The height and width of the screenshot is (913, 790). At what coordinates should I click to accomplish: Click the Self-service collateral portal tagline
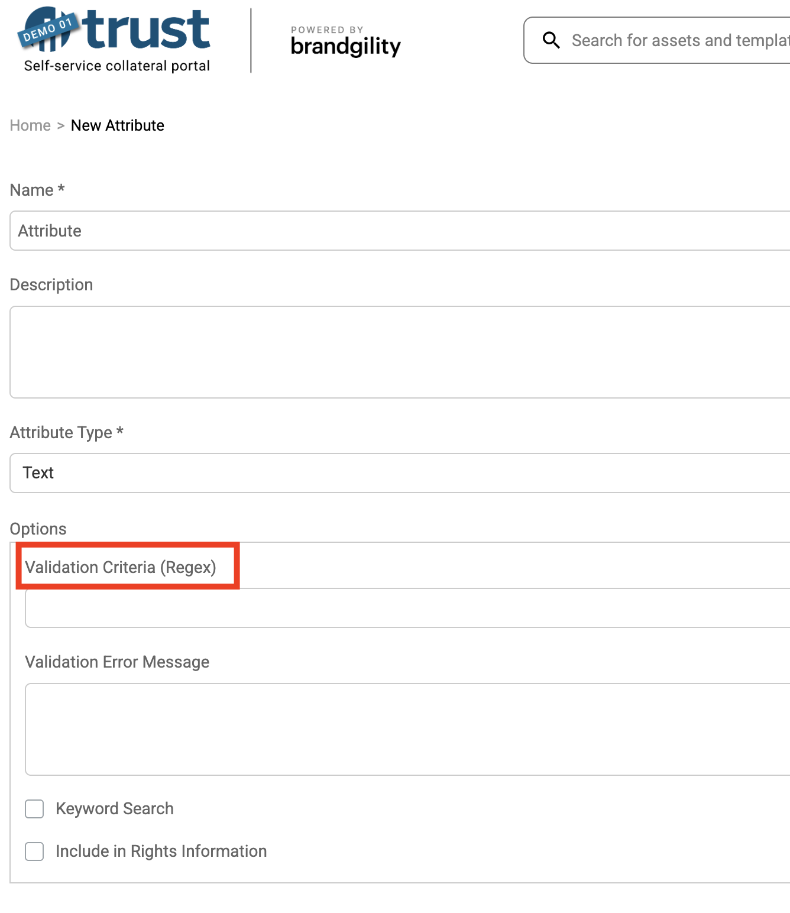tap(116, 66)
